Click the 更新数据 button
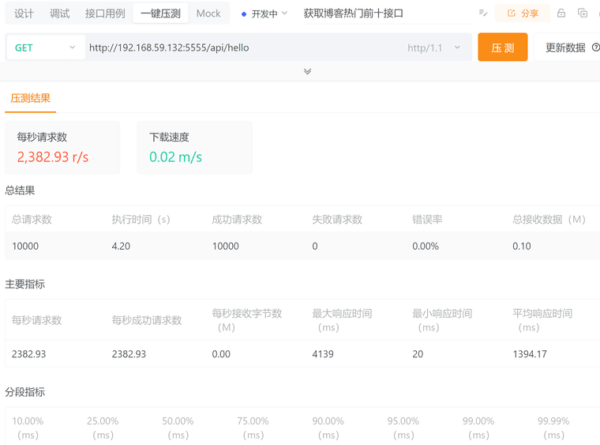The image size is (600, 445). (565, 47)
